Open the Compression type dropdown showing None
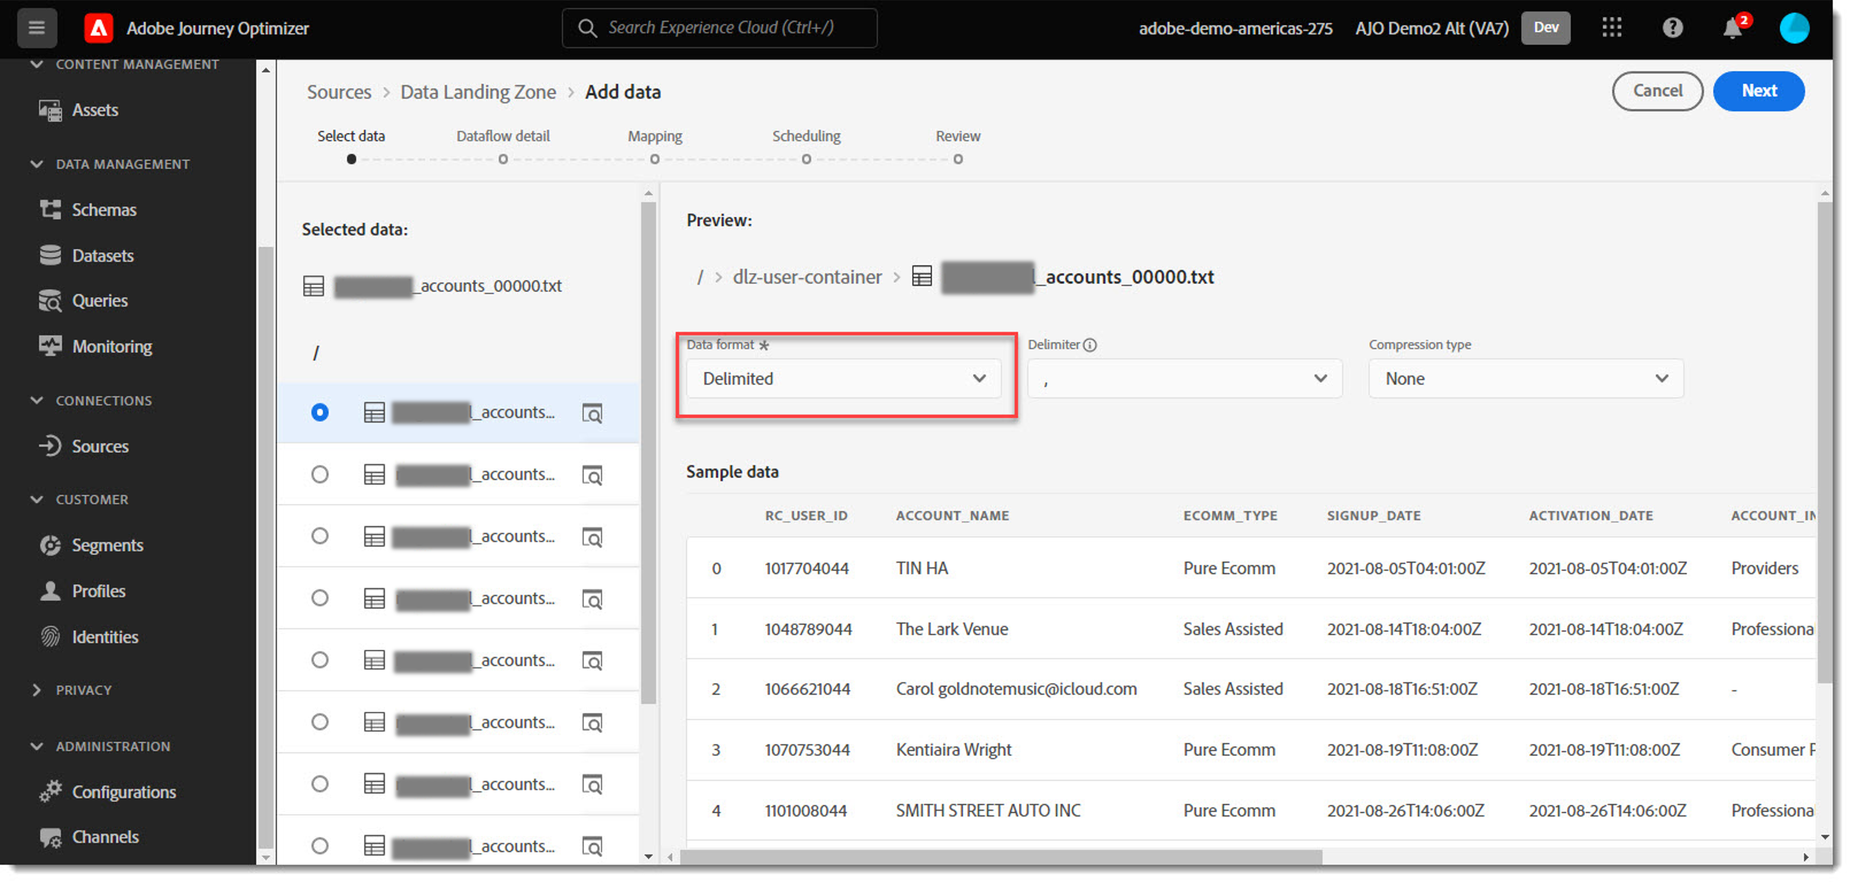This screenshot has width=1850, height=882. [1525, 379]
